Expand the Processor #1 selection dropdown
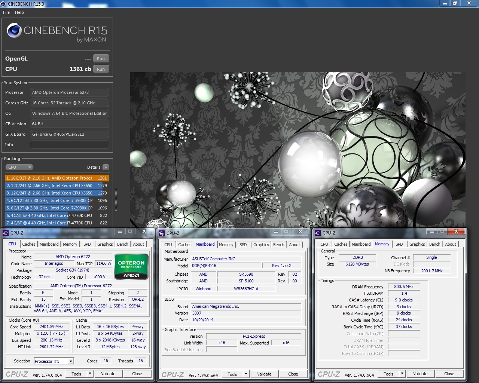The height and width of the screenshot is (383, 479). click(71, 361)
